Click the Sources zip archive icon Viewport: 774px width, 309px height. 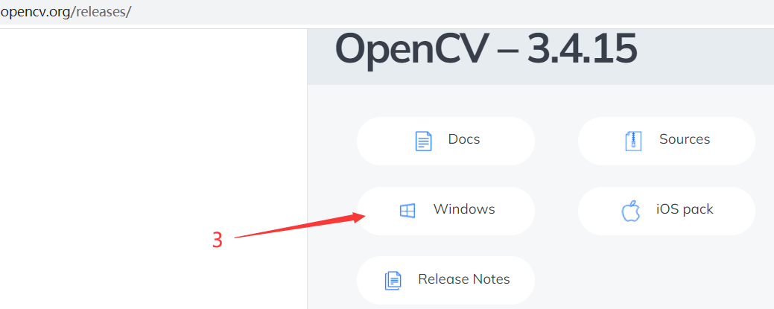point(633,141)
